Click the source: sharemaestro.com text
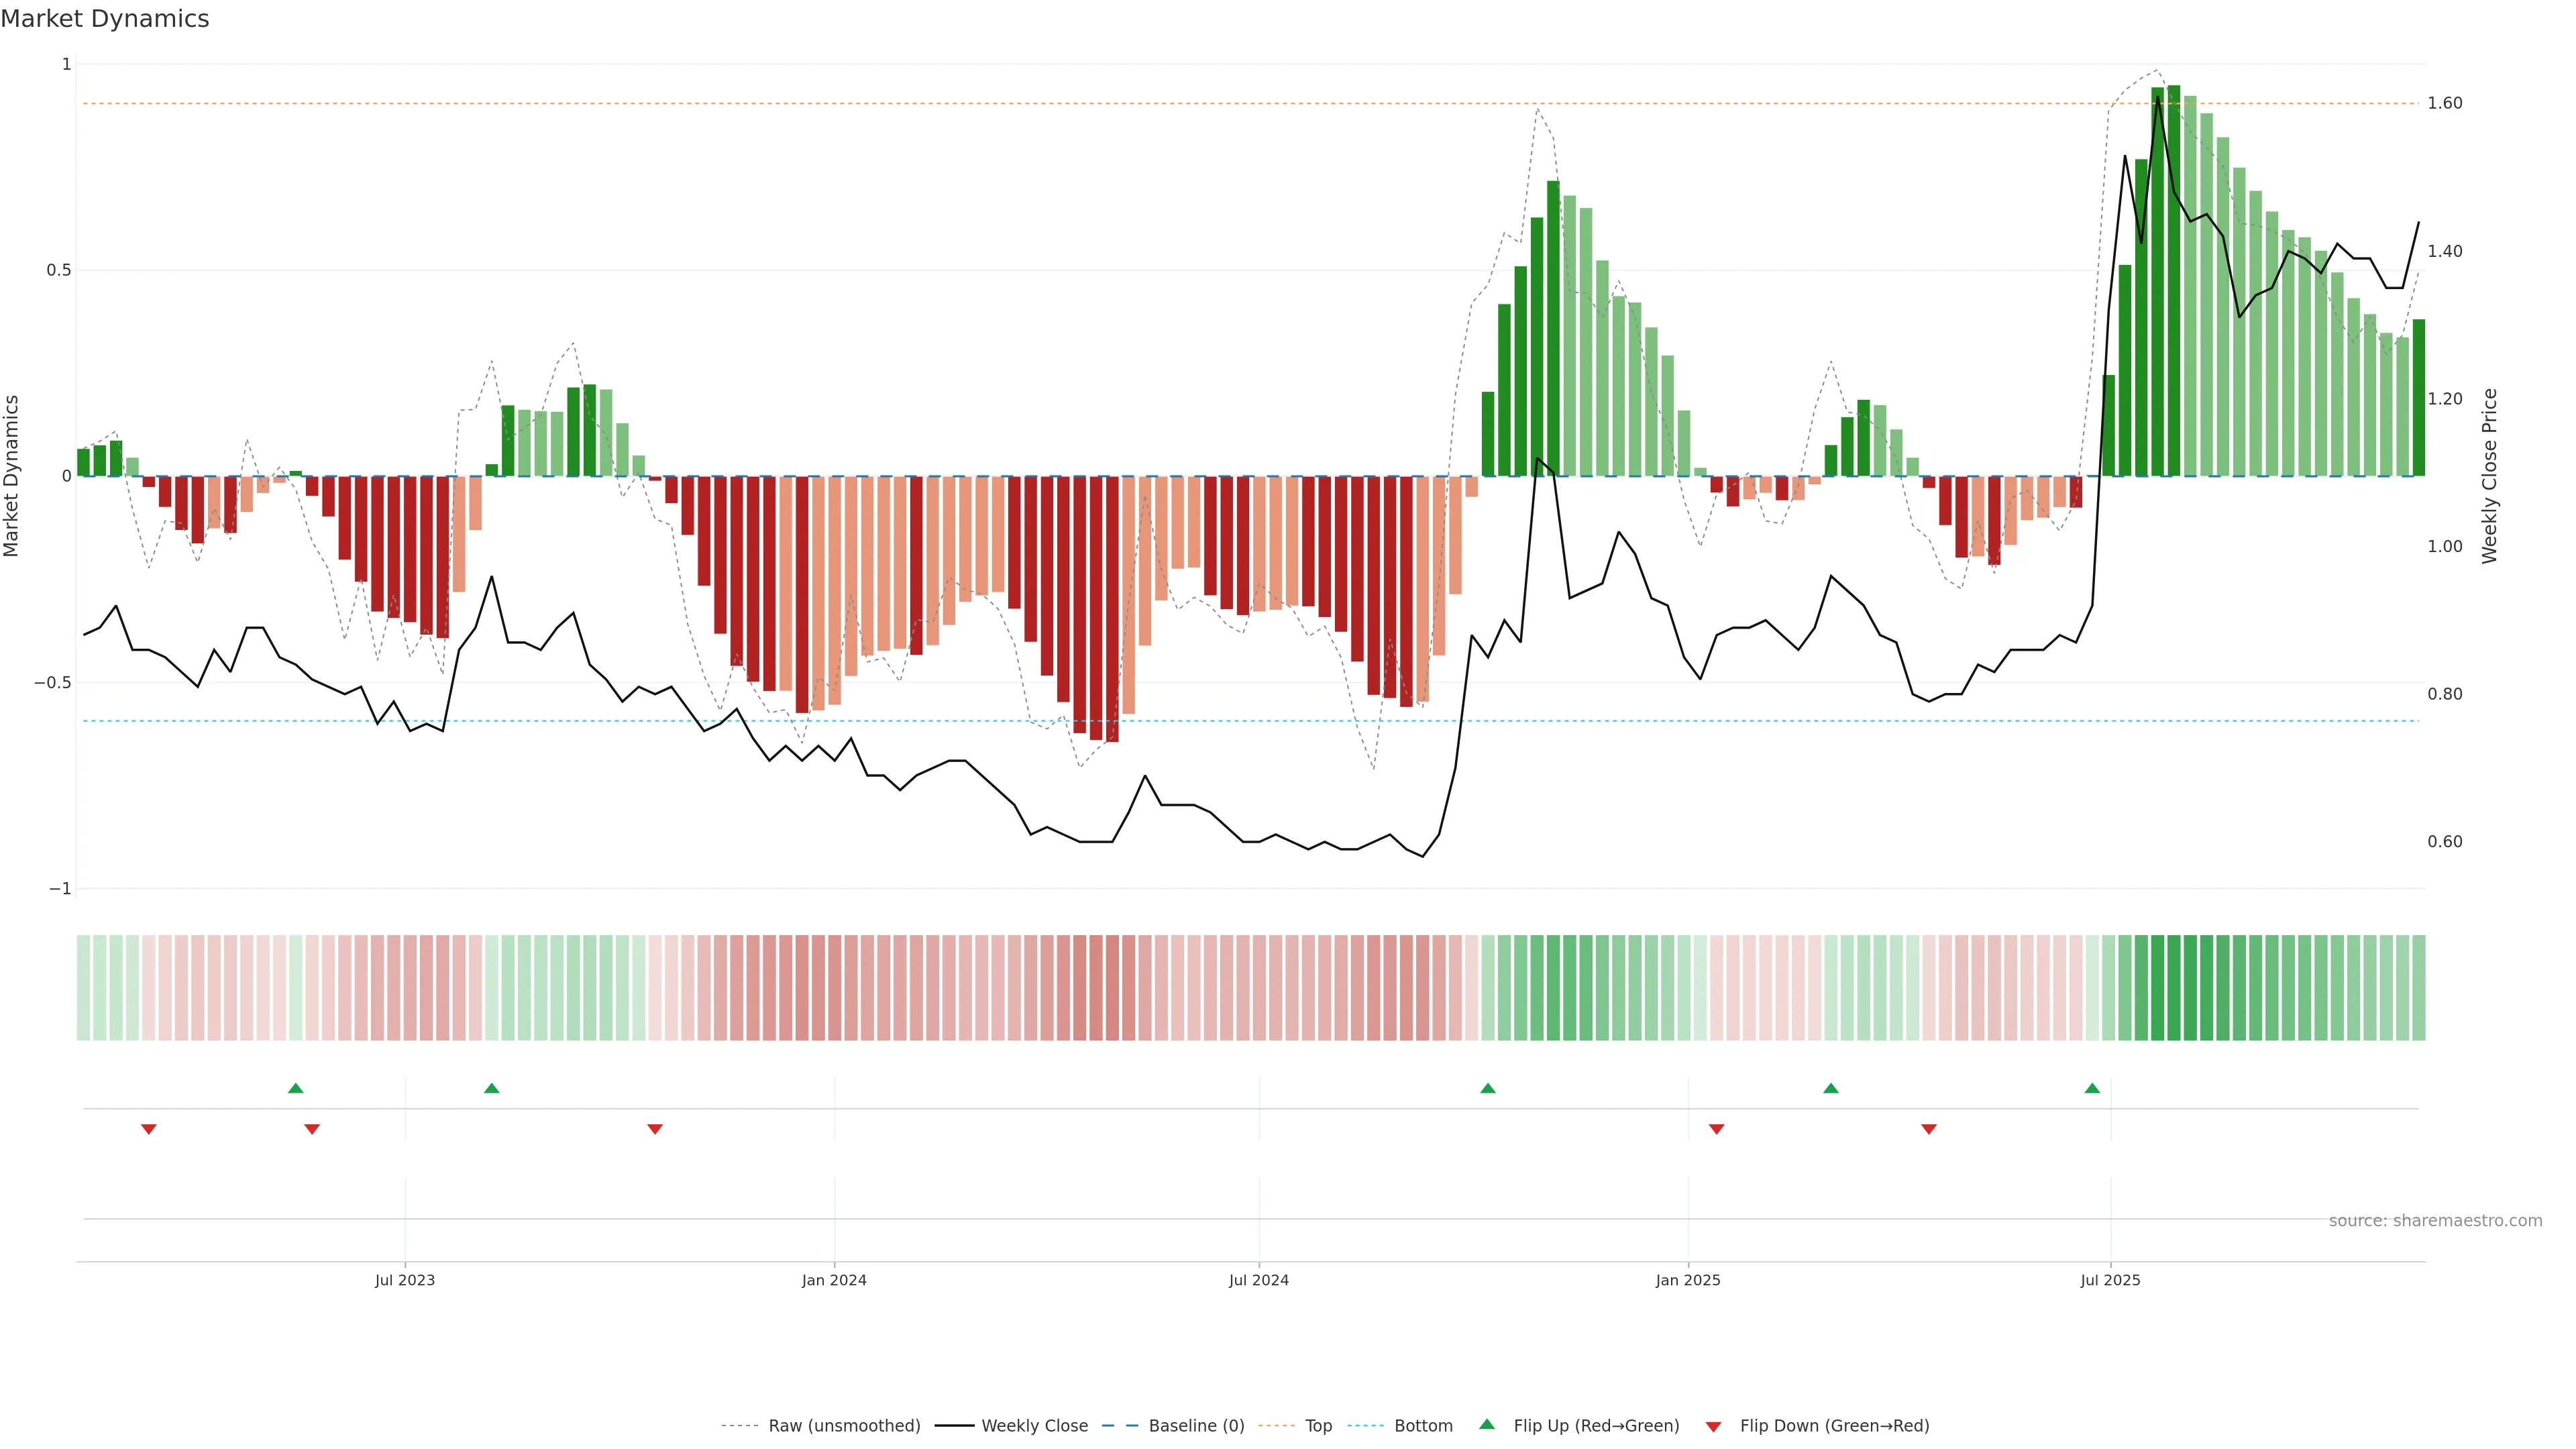 click(2435, 1221)
